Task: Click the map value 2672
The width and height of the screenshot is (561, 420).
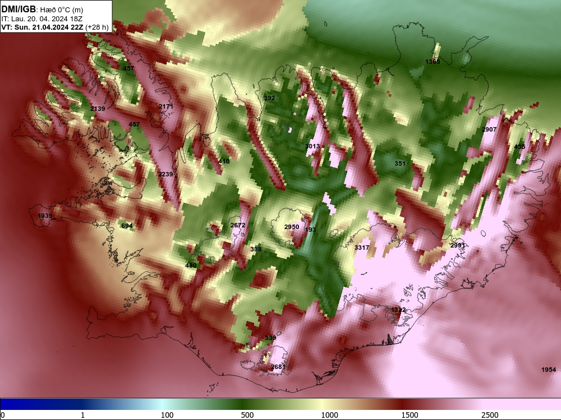Action: [x=238, y=225]
